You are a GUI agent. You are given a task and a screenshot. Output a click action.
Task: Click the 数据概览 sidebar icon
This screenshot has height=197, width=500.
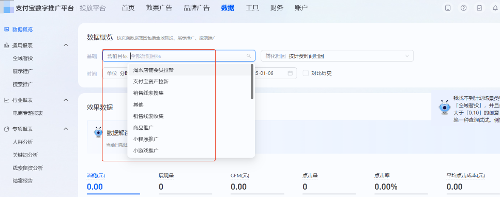6,29
